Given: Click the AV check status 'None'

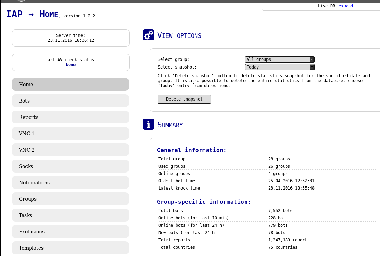Looking at the screenshot, I should click(x=70, y=65).
